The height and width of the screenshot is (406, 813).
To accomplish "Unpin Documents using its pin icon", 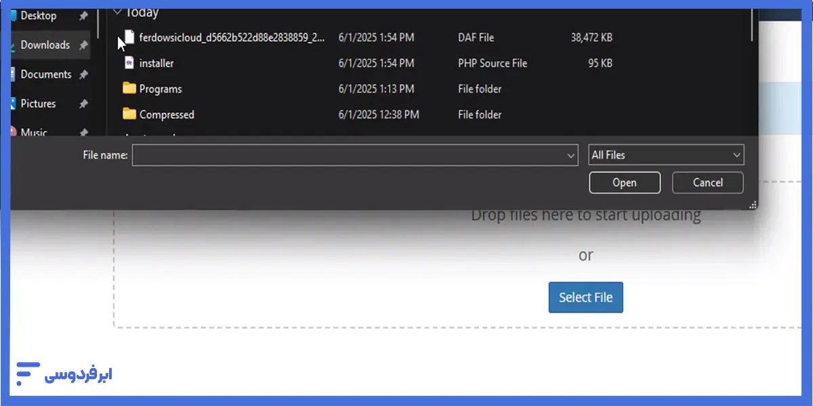I will [x=83, y=74].
